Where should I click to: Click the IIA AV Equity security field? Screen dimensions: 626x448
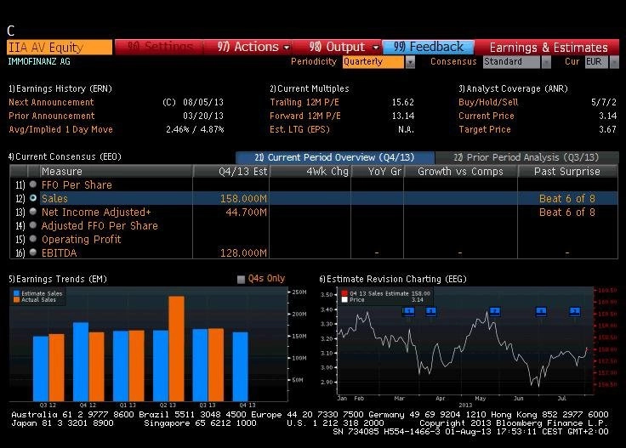click(x=60, y=47)
